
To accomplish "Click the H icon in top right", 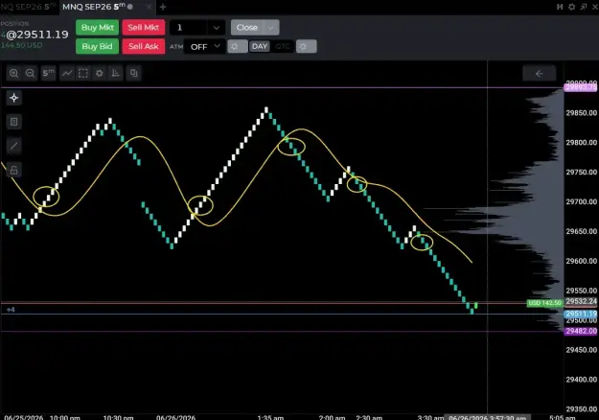I will (x=560, y=7).
